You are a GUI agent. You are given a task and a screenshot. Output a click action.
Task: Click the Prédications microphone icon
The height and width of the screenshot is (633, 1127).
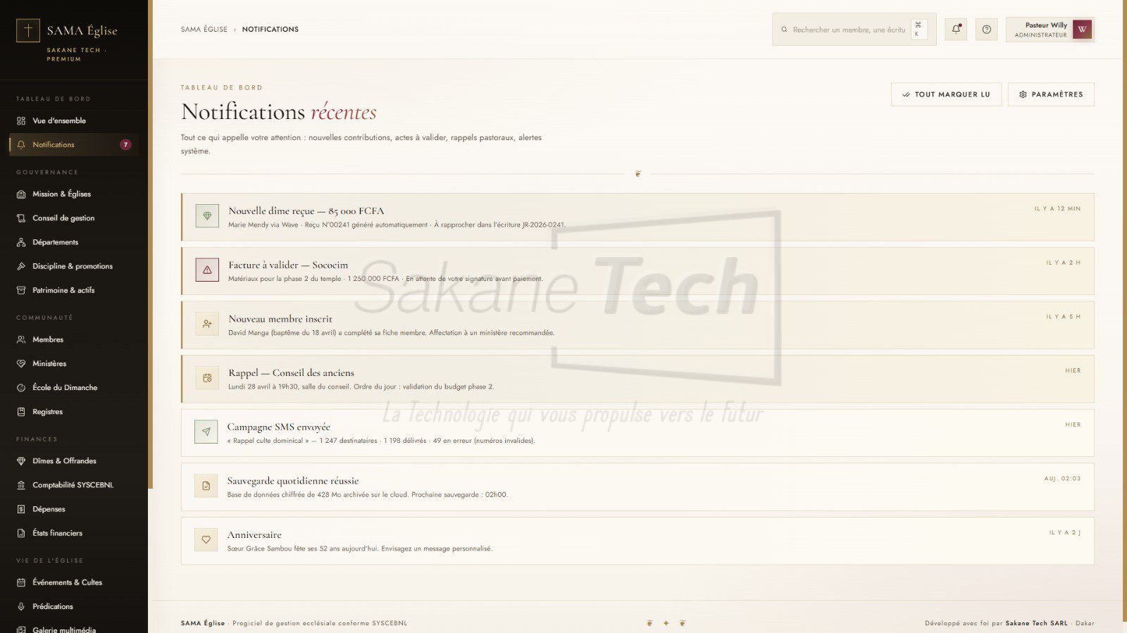tap(21, 606)
